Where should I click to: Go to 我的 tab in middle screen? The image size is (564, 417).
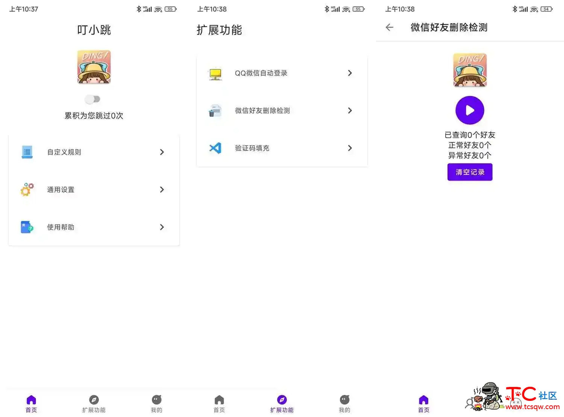(344, 404)
